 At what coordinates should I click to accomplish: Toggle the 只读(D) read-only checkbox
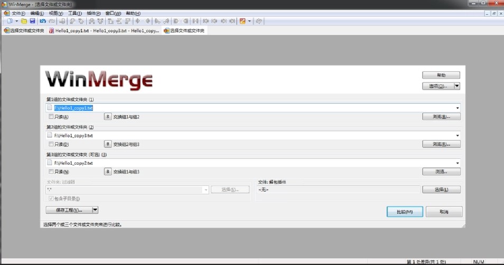tap(51, 144)
